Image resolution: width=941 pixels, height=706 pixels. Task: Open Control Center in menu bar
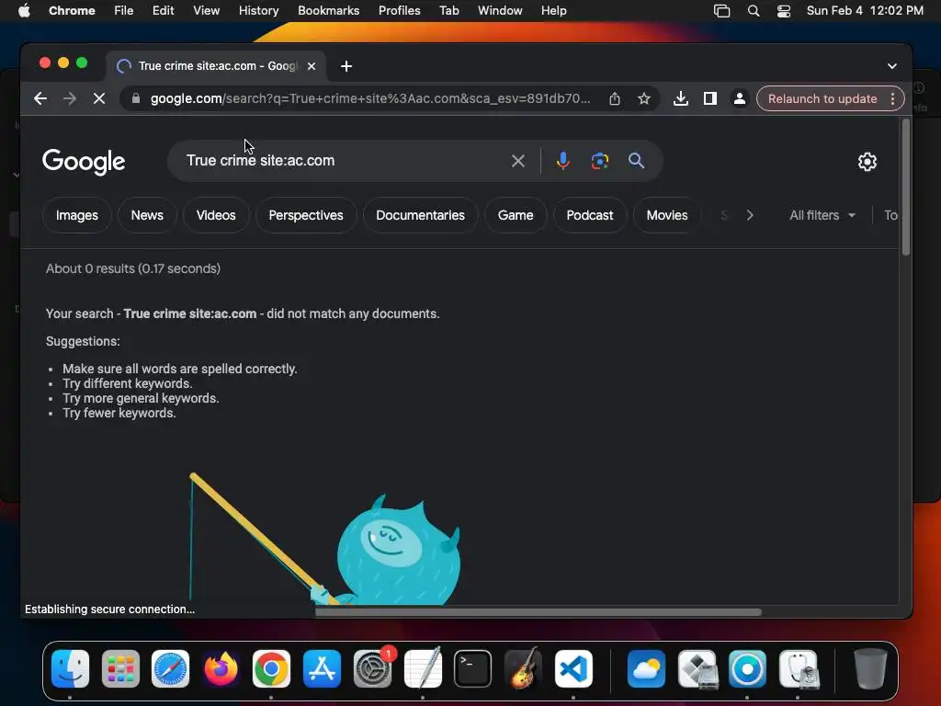tap(783, 11)
